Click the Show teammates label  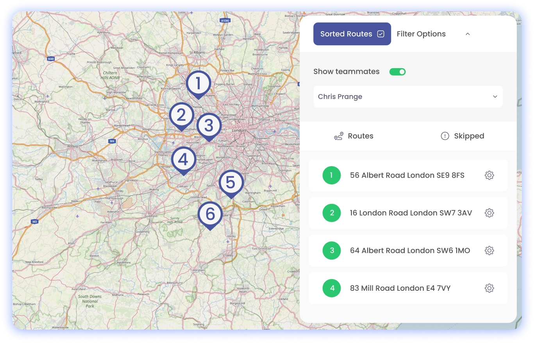pyautogui.click(x=346, y=72)
